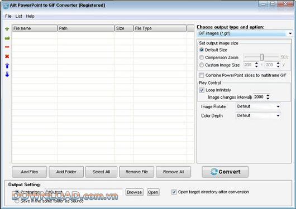
Task: Click the Browse button for output folder
Action: (135, 192)
